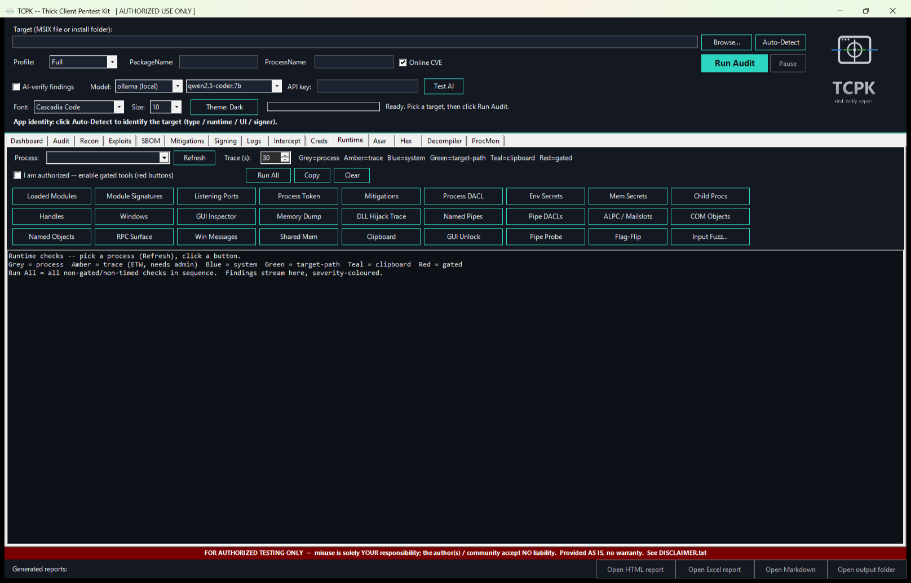Run the Mem Secrets check
This screenshot has height=583, width=911.
pyautogui.click(x=628, y=196)
